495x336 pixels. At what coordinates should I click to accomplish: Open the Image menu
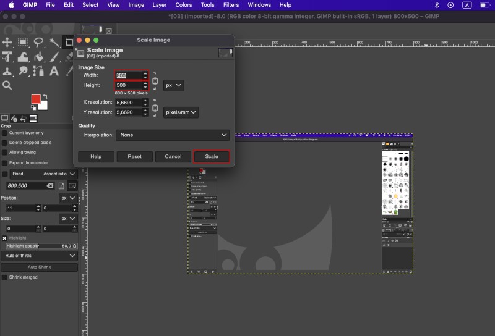click(x=136, y=5)
